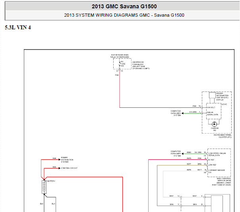The height and width of the screenshot is (212, 240).
Task: Click the 'LOW REF' BCM terminal label
Action: (x=212, y=165)
